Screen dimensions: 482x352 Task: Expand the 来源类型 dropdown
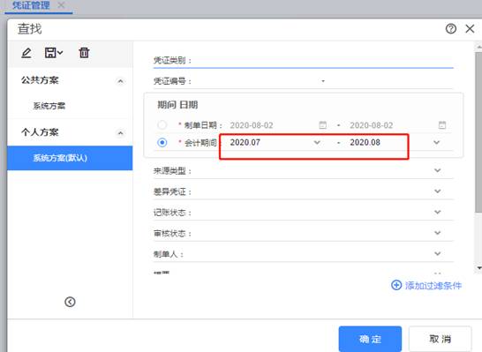click(438, 170)
